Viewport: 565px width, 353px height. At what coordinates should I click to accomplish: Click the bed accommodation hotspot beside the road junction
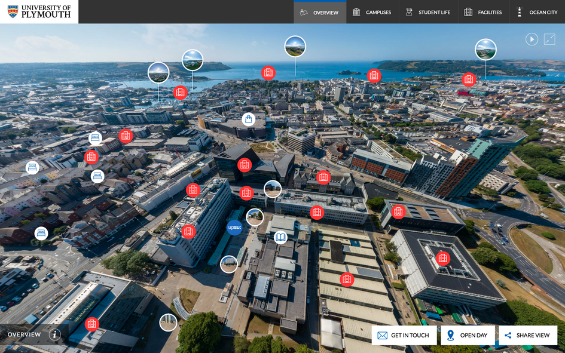[41, 234]
